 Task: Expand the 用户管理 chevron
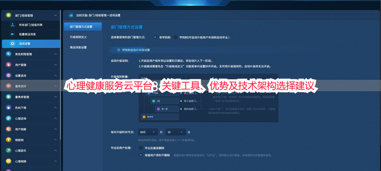55,65
